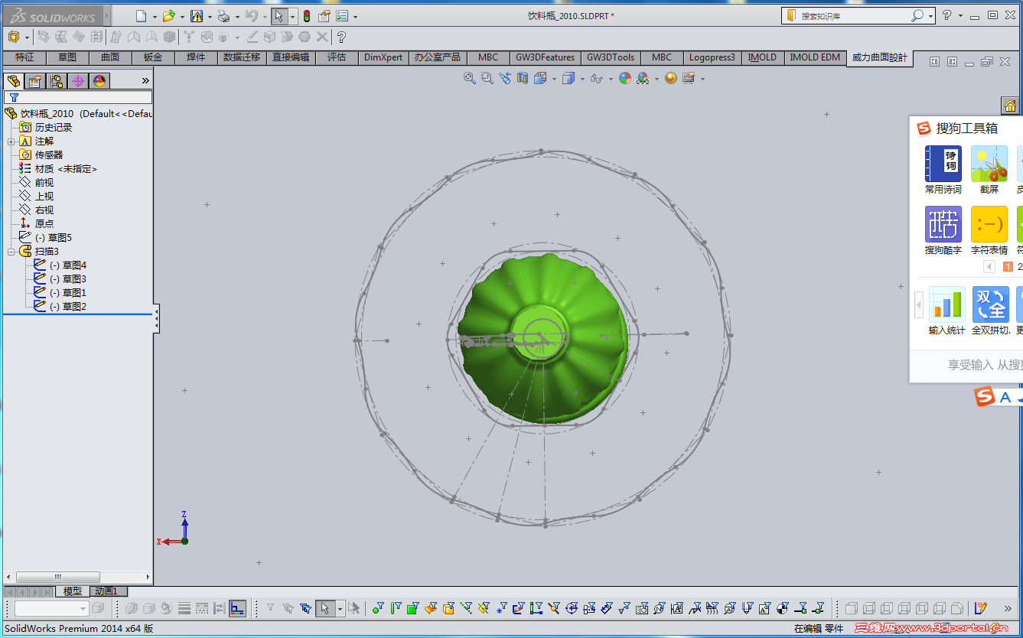1023x638 pixels.
Task: Click the RealView gold sphere icon
Action: [671, 78]
